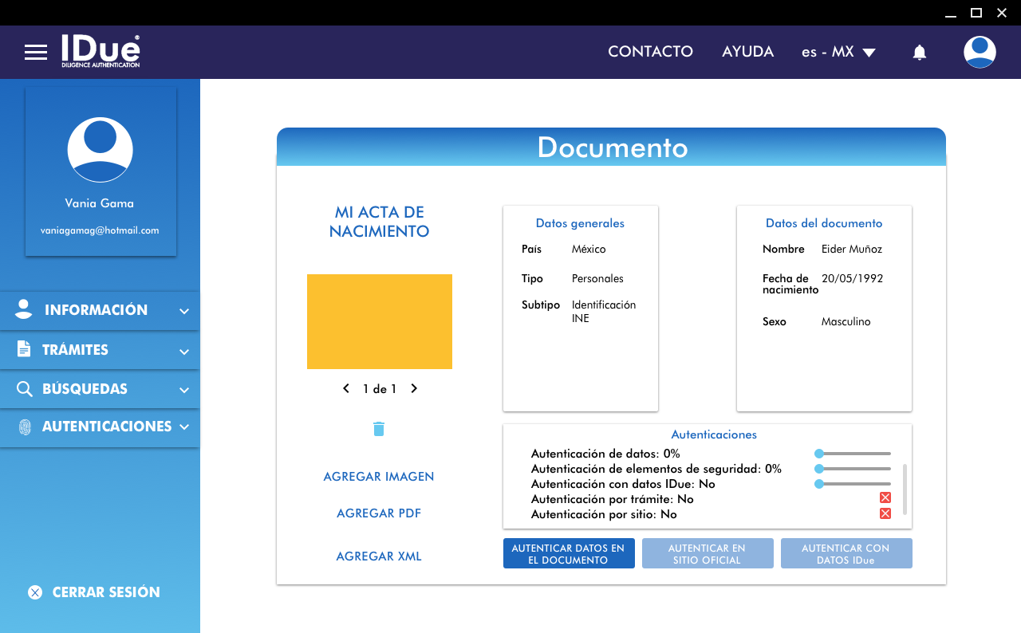Adjust the Autenticación de datos slider
Viewport: 1021px width, 633px height.
pyautogui.click(x=820, y=454)
